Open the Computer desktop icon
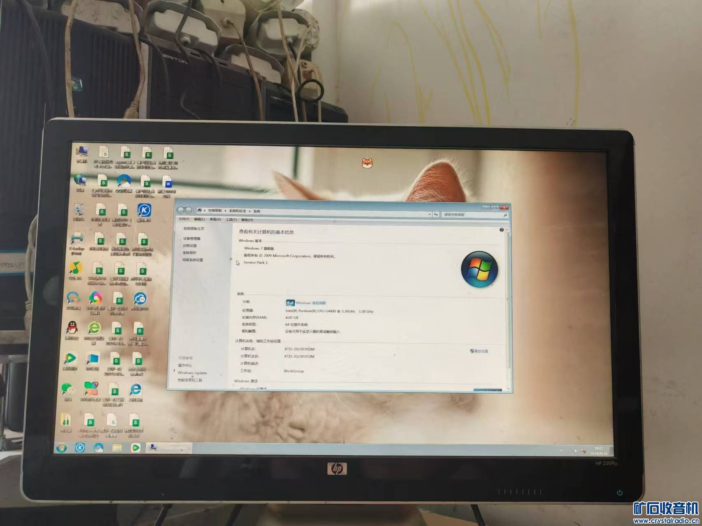702x526 pixels. point(82,155)
